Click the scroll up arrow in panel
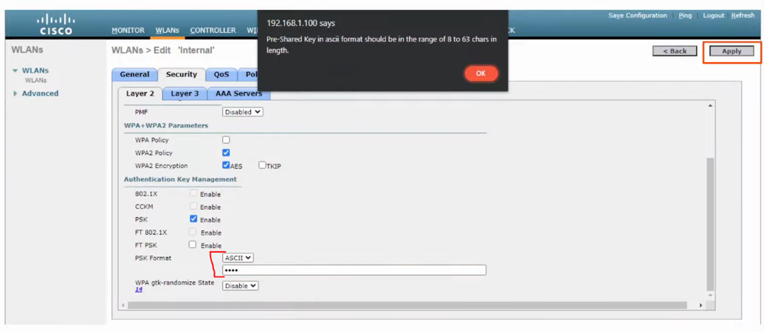 (x=710, y=106)
